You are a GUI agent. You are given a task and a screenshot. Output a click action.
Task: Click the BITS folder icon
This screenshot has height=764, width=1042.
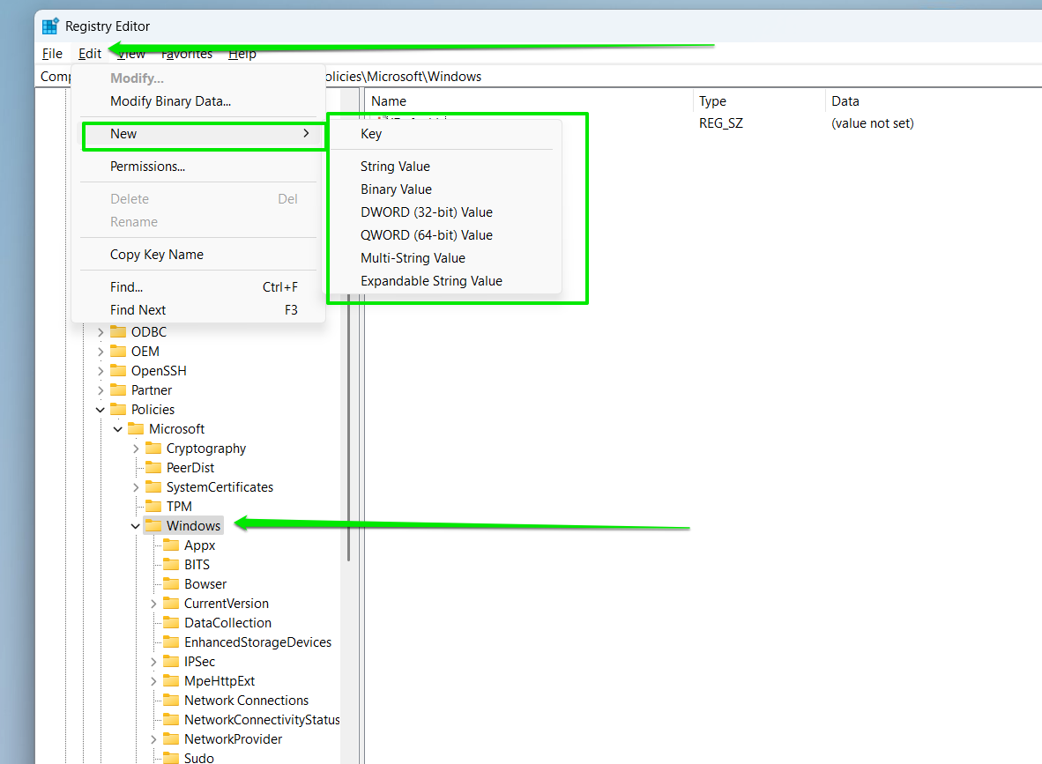point(171,564)
